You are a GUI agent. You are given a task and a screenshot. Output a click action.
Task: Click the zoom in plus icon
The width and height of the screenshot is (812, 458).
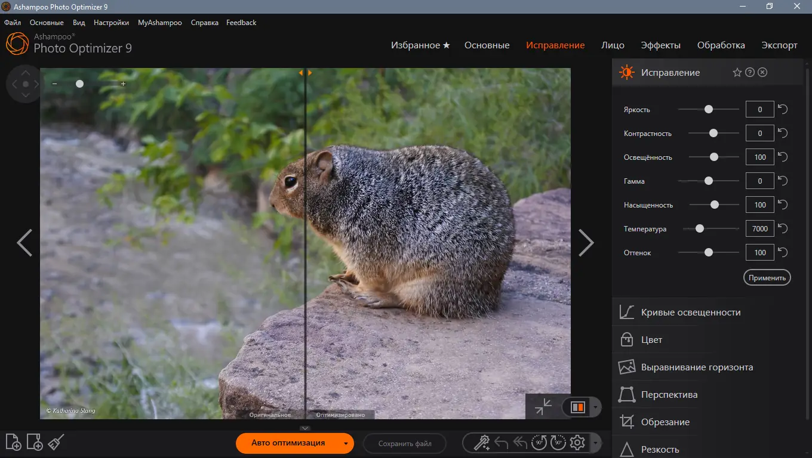click(124, 84)
